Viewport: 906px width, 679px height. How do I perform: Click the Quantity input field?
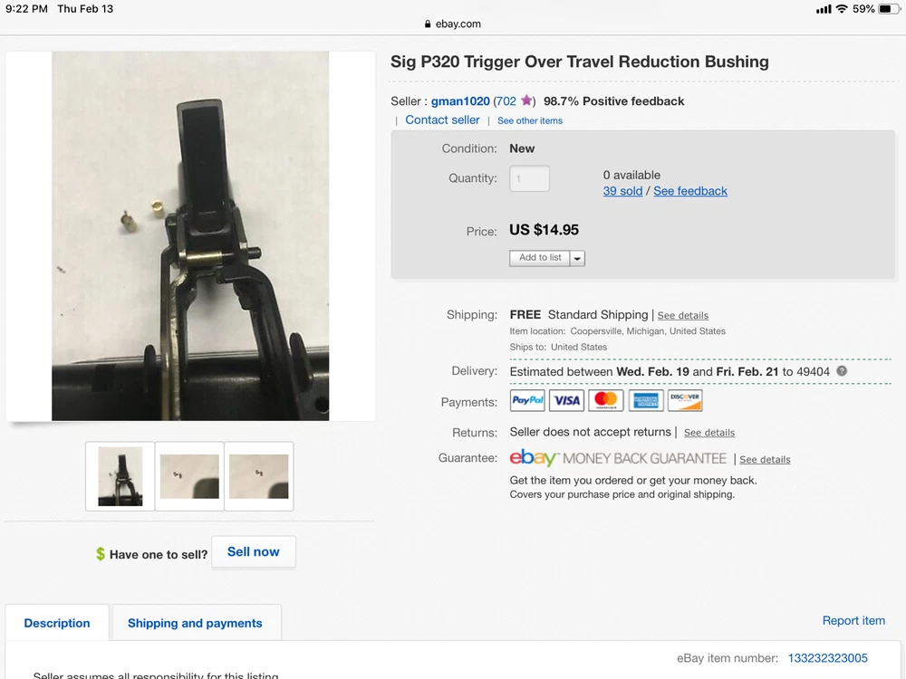[x=529, y=178]
